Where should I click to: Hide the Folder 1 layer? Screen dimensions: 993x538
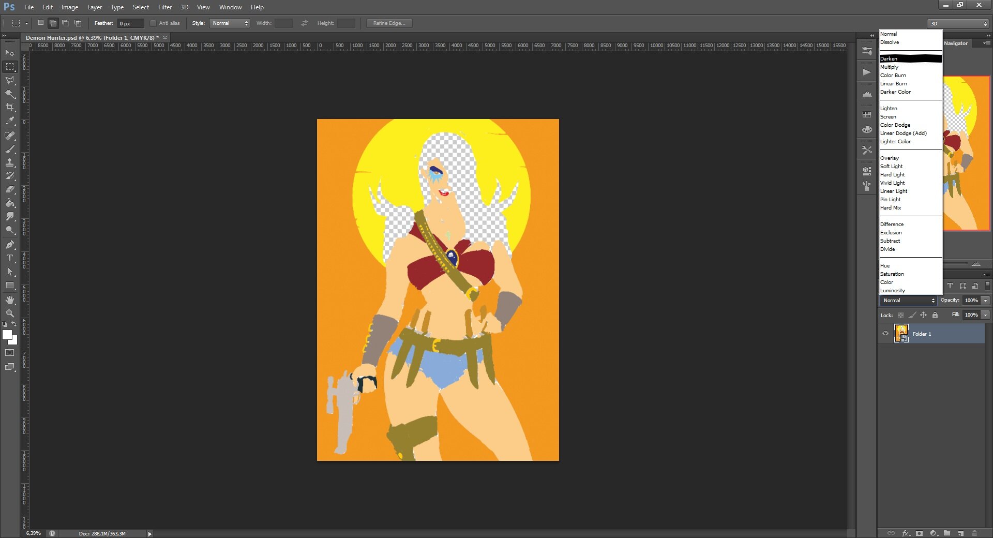(x=885, y=334)
